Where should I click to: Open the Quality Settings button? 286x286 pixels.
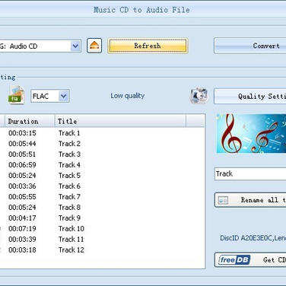pyautogui.click(x=249, y=96)
